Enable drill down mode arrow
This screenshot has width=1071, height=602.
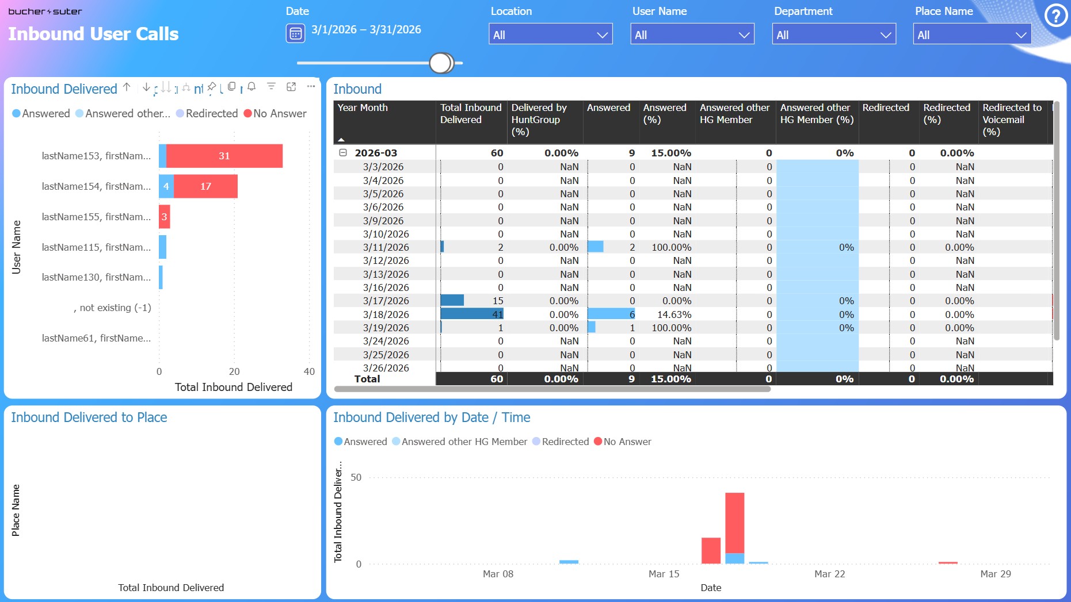146,87
